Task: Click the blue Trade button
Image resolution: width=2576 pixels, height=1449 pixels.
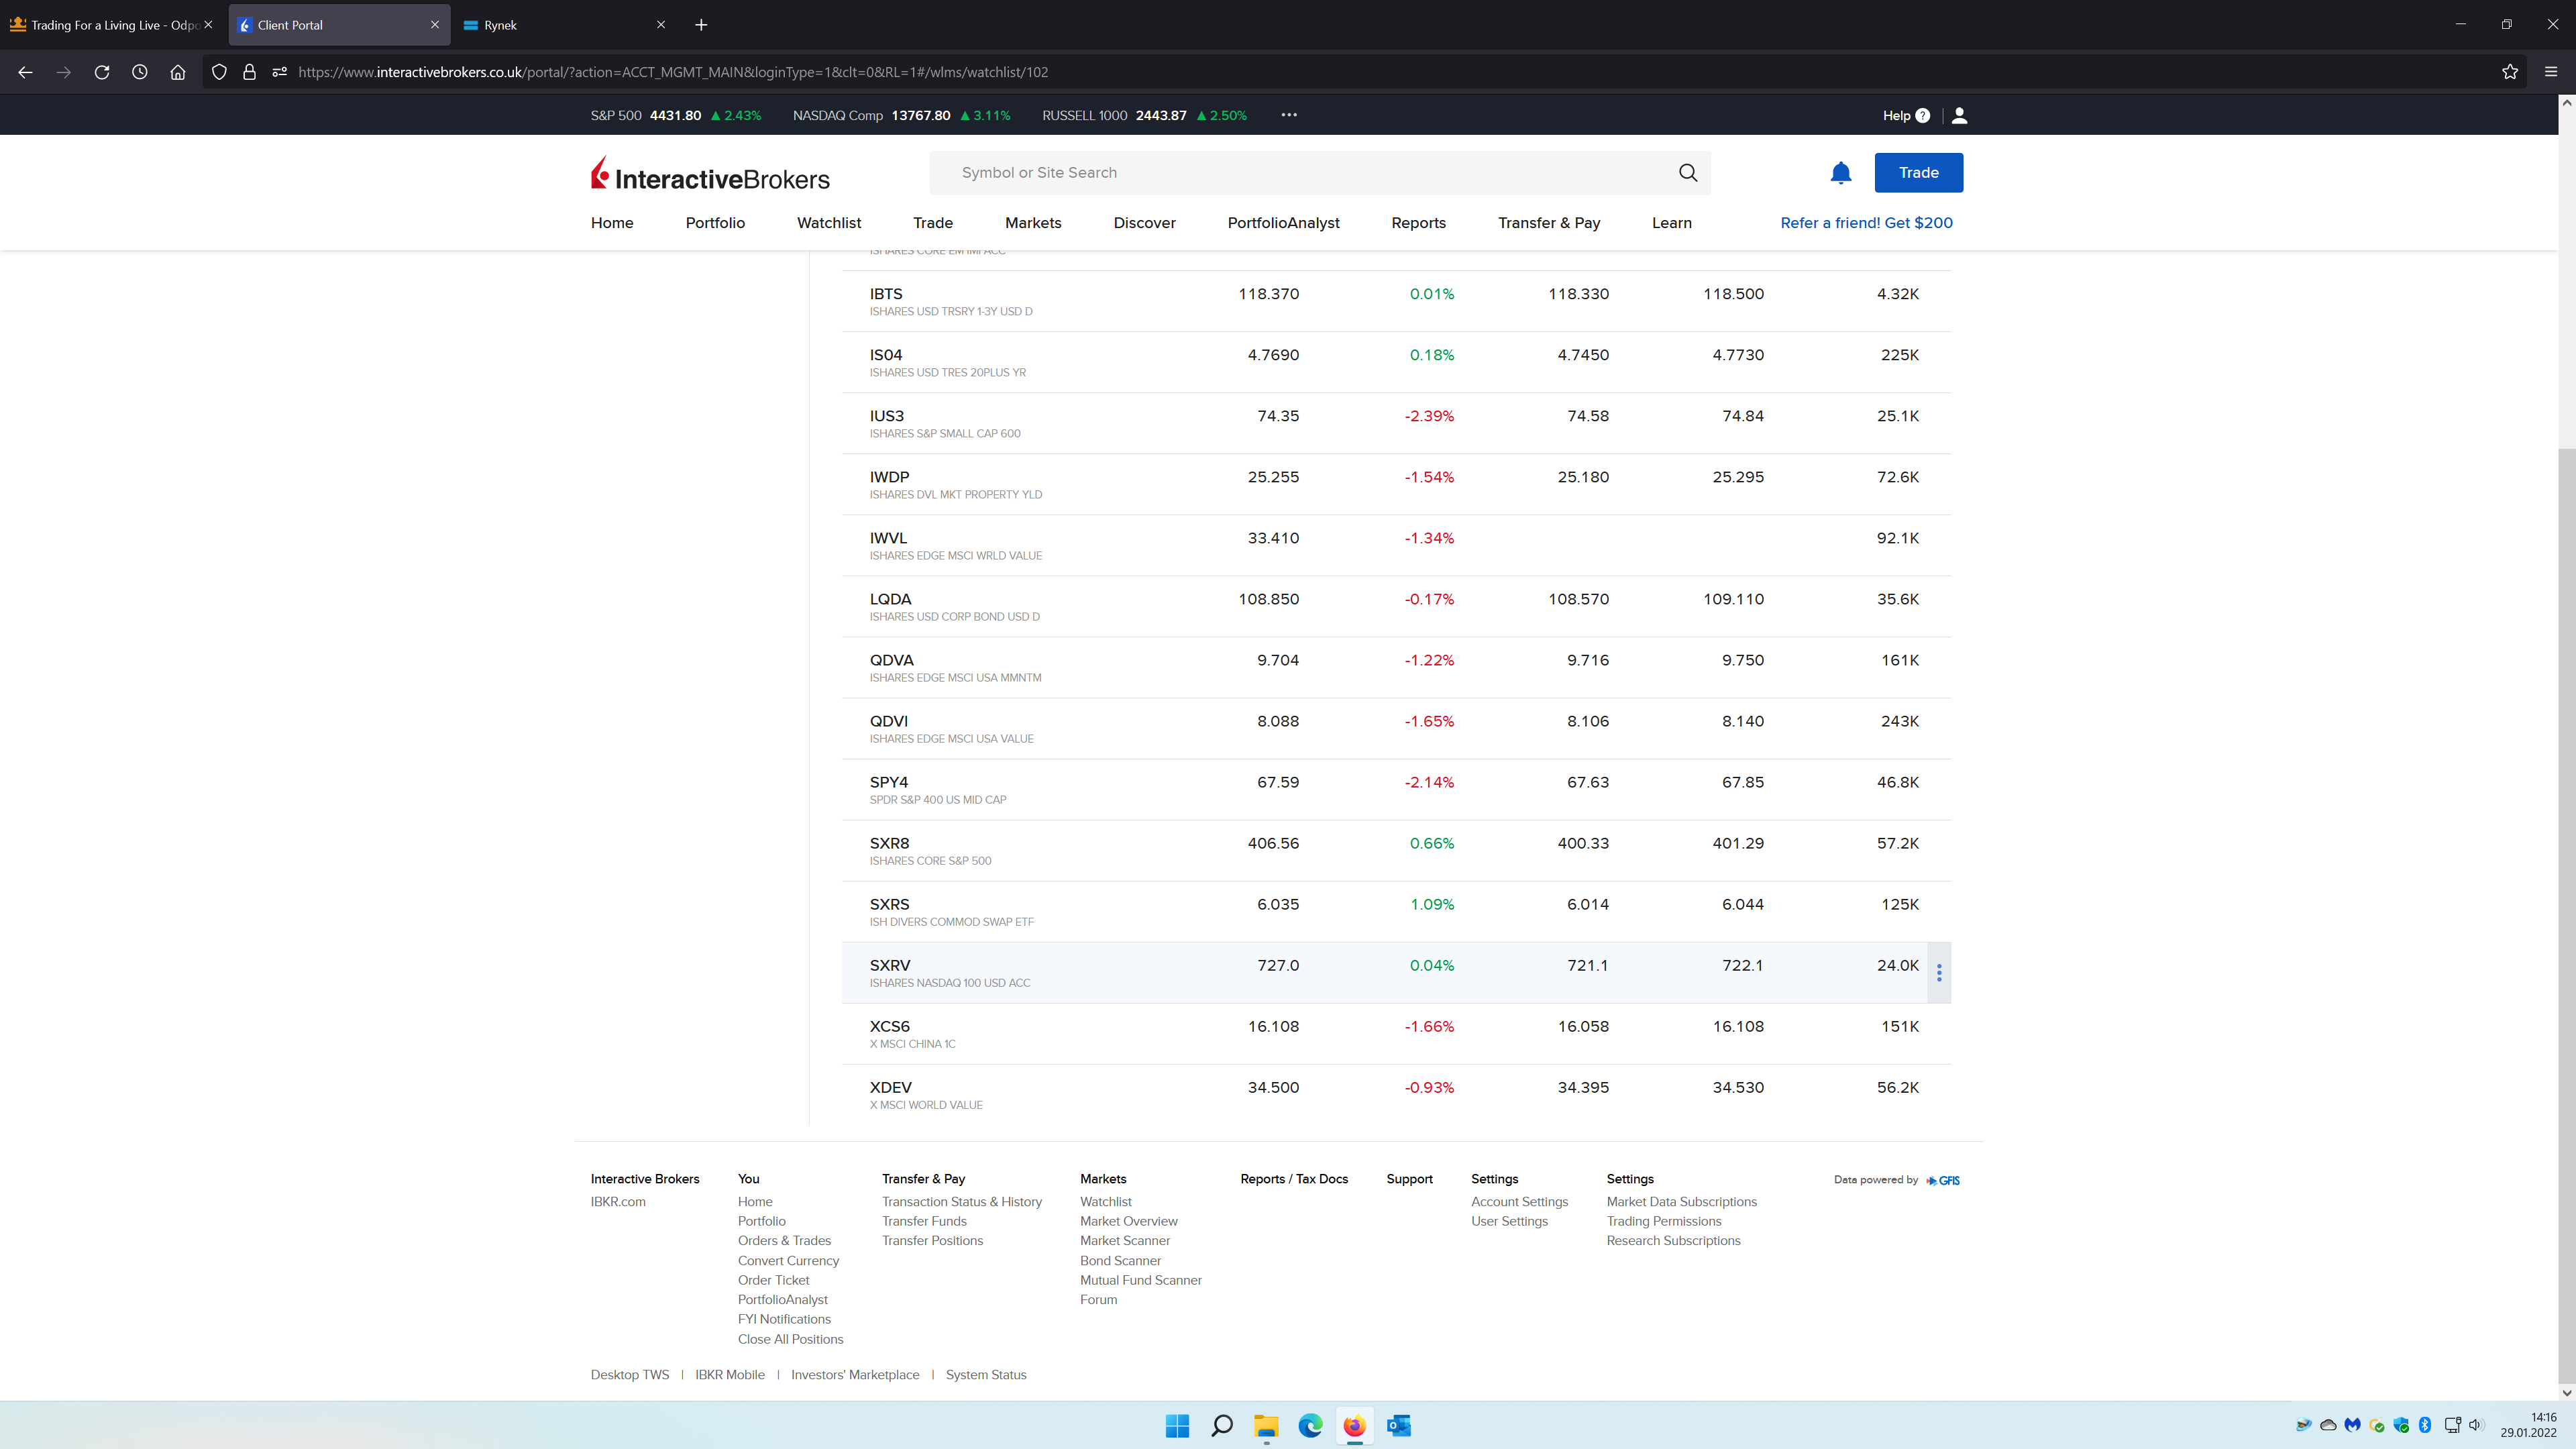Action: click(x=1918, y=172)
